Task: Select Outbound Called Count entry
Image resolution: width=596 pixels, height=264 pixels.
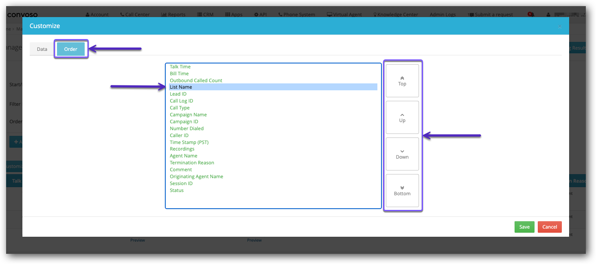Action: pyautogui.click(x=273, y=81)
